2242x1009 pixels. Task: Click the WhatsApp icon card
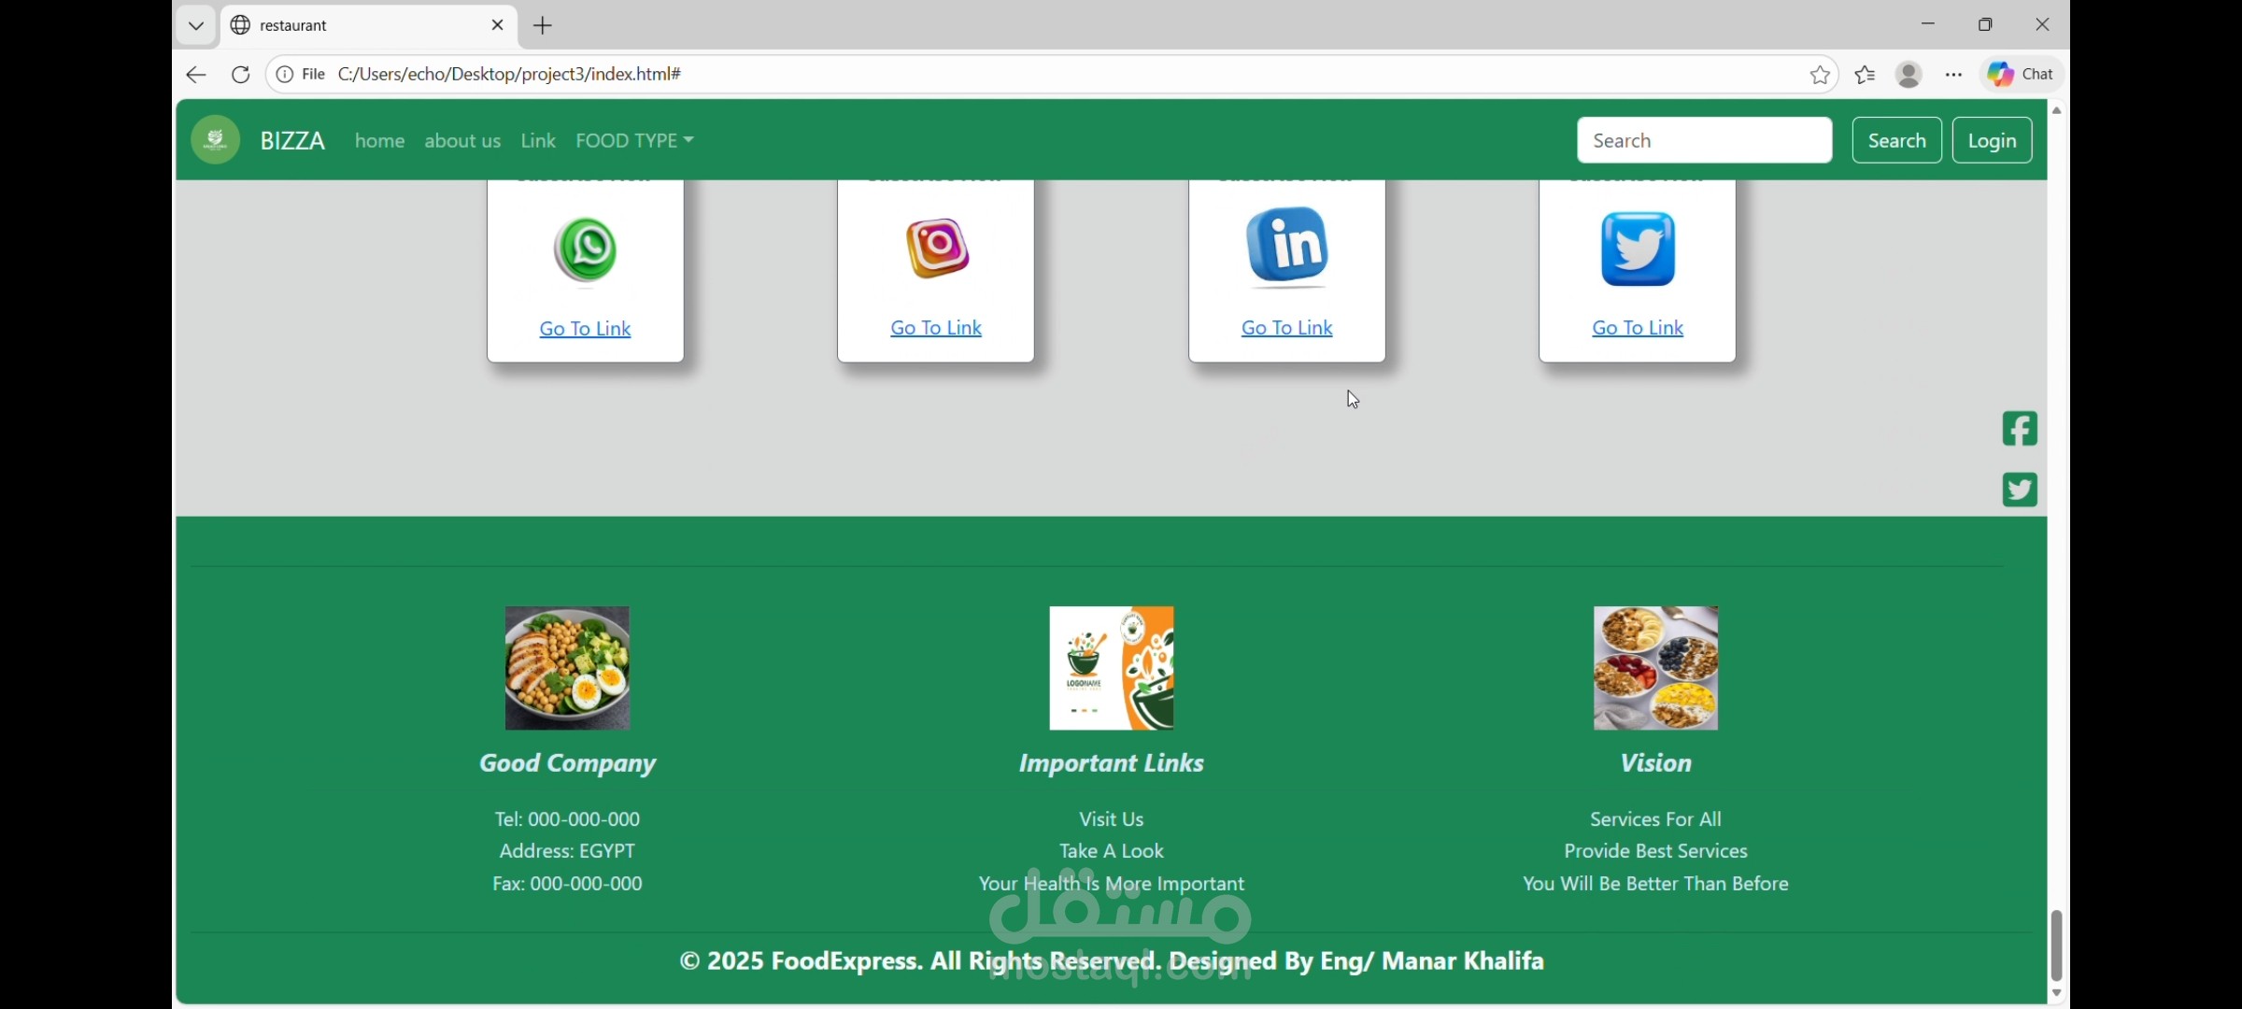586,249
